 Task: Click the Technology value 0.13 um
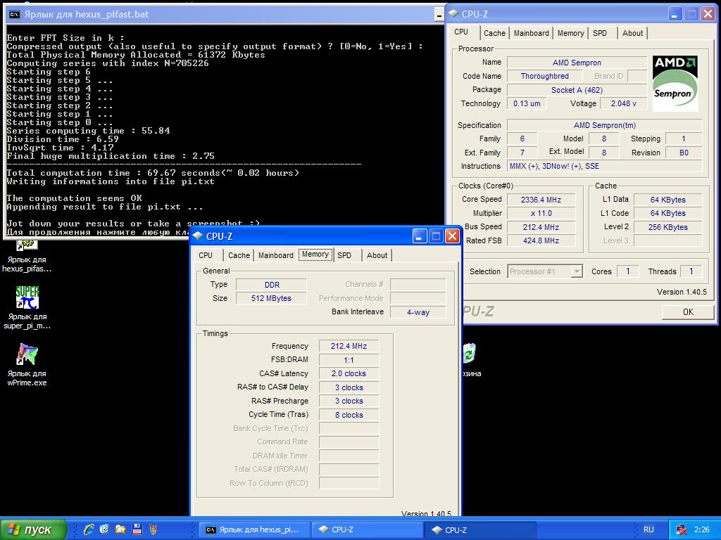pos(527,104)
